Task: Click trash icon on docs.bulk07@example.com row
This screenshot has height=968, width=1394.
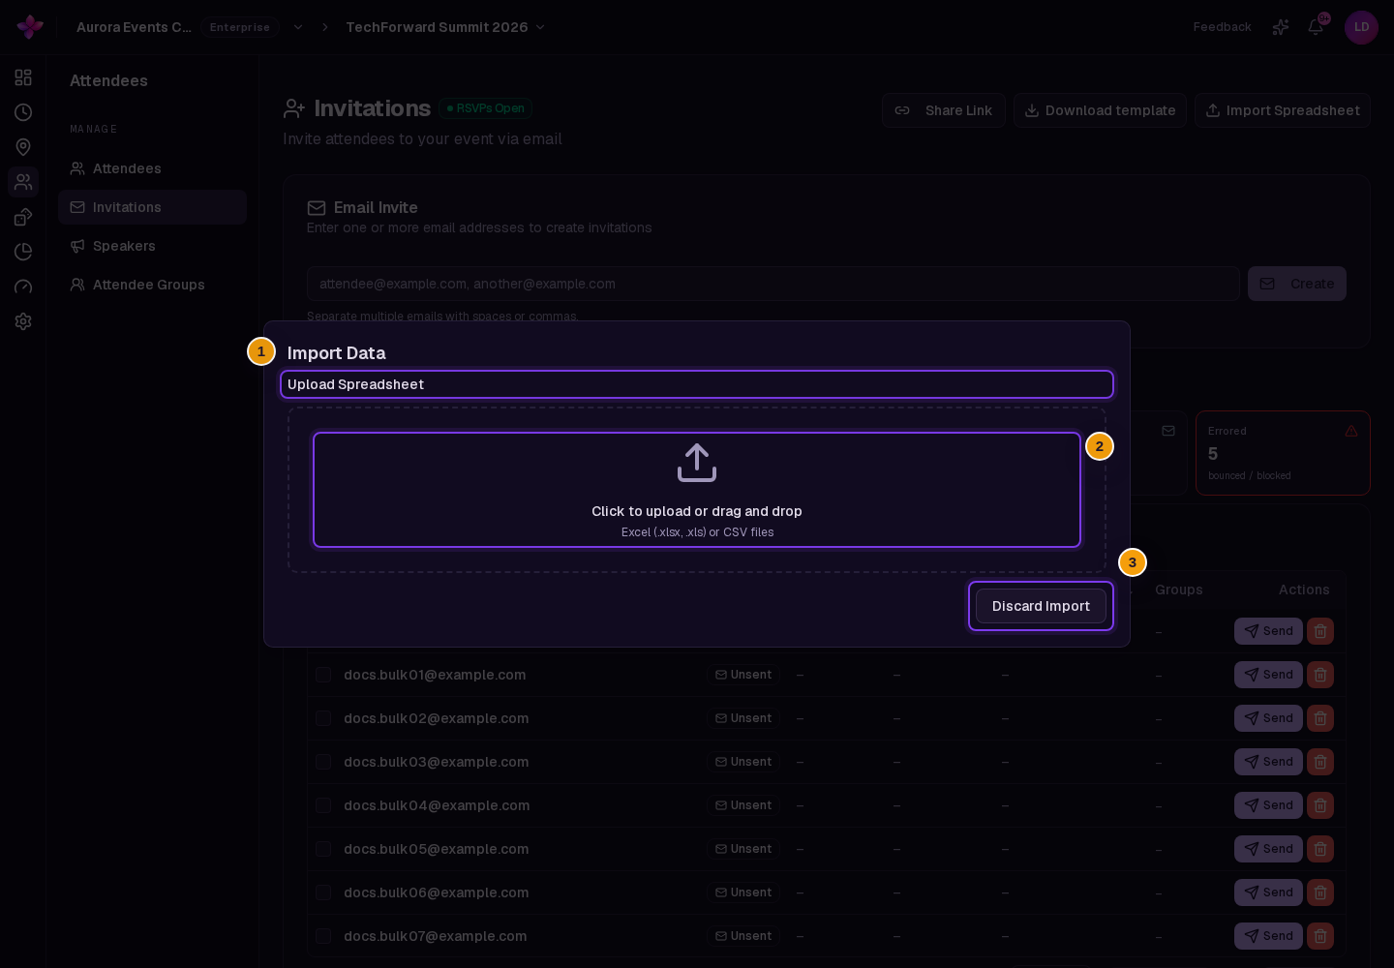Action: (x=1320, y=936)
